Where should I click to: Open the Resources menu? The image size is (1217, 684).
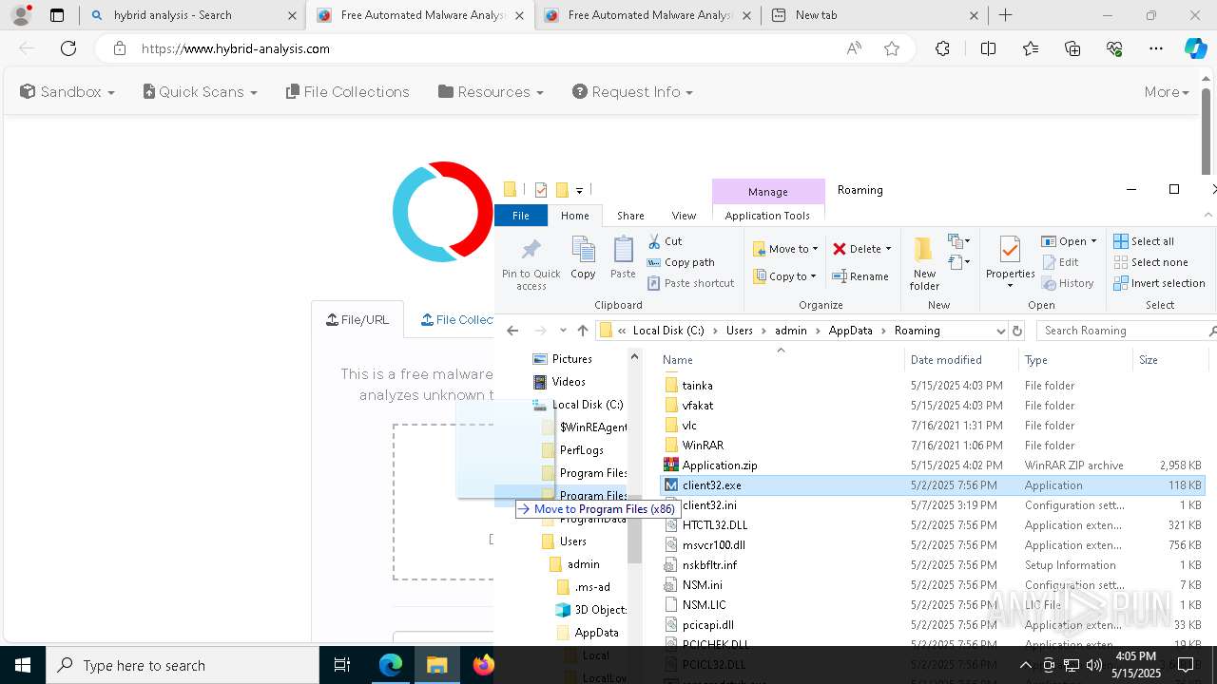[491, 92]
